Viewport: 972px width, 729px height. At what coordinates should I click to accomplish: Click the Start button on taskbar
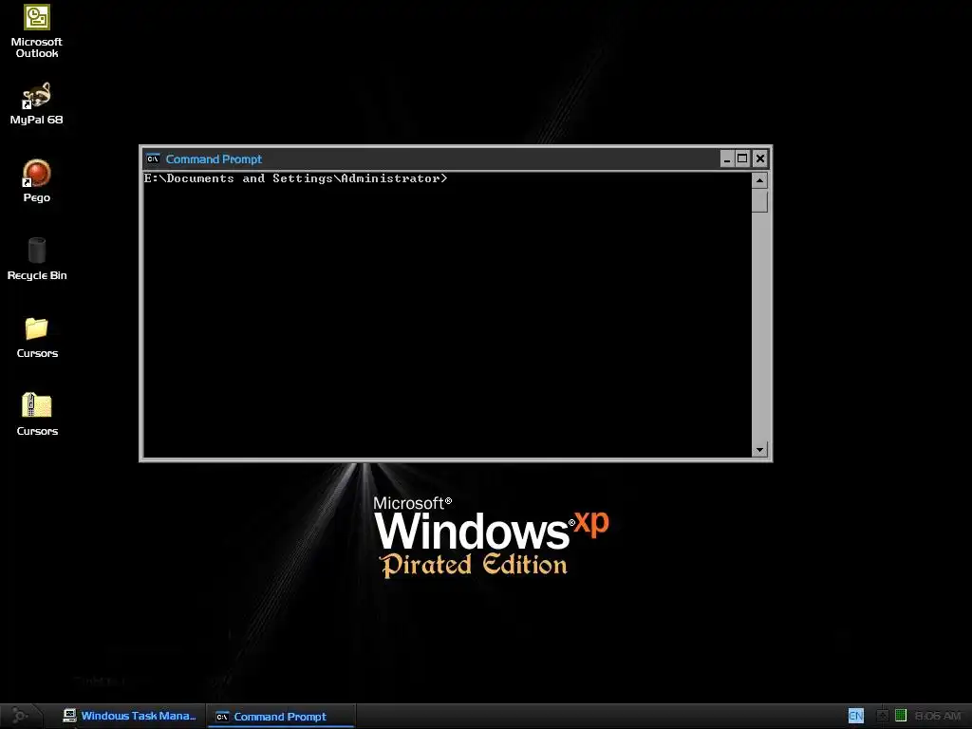(21, 716)
